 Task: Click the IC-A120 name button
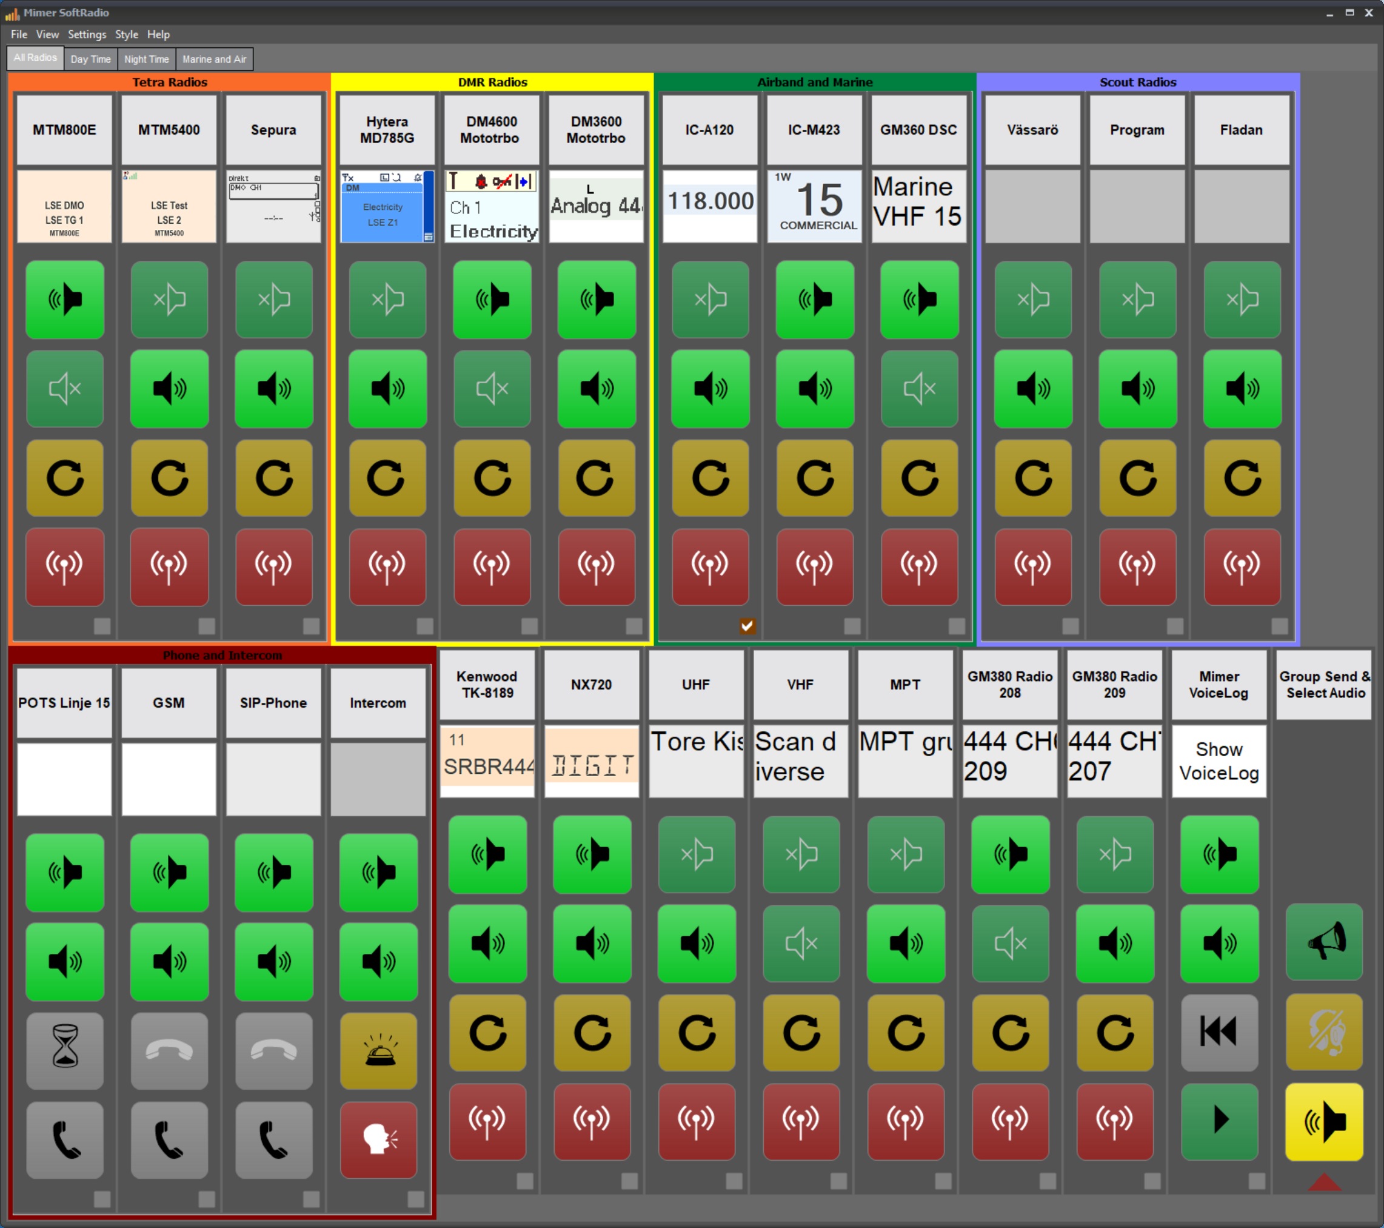[x=710, y=129]
